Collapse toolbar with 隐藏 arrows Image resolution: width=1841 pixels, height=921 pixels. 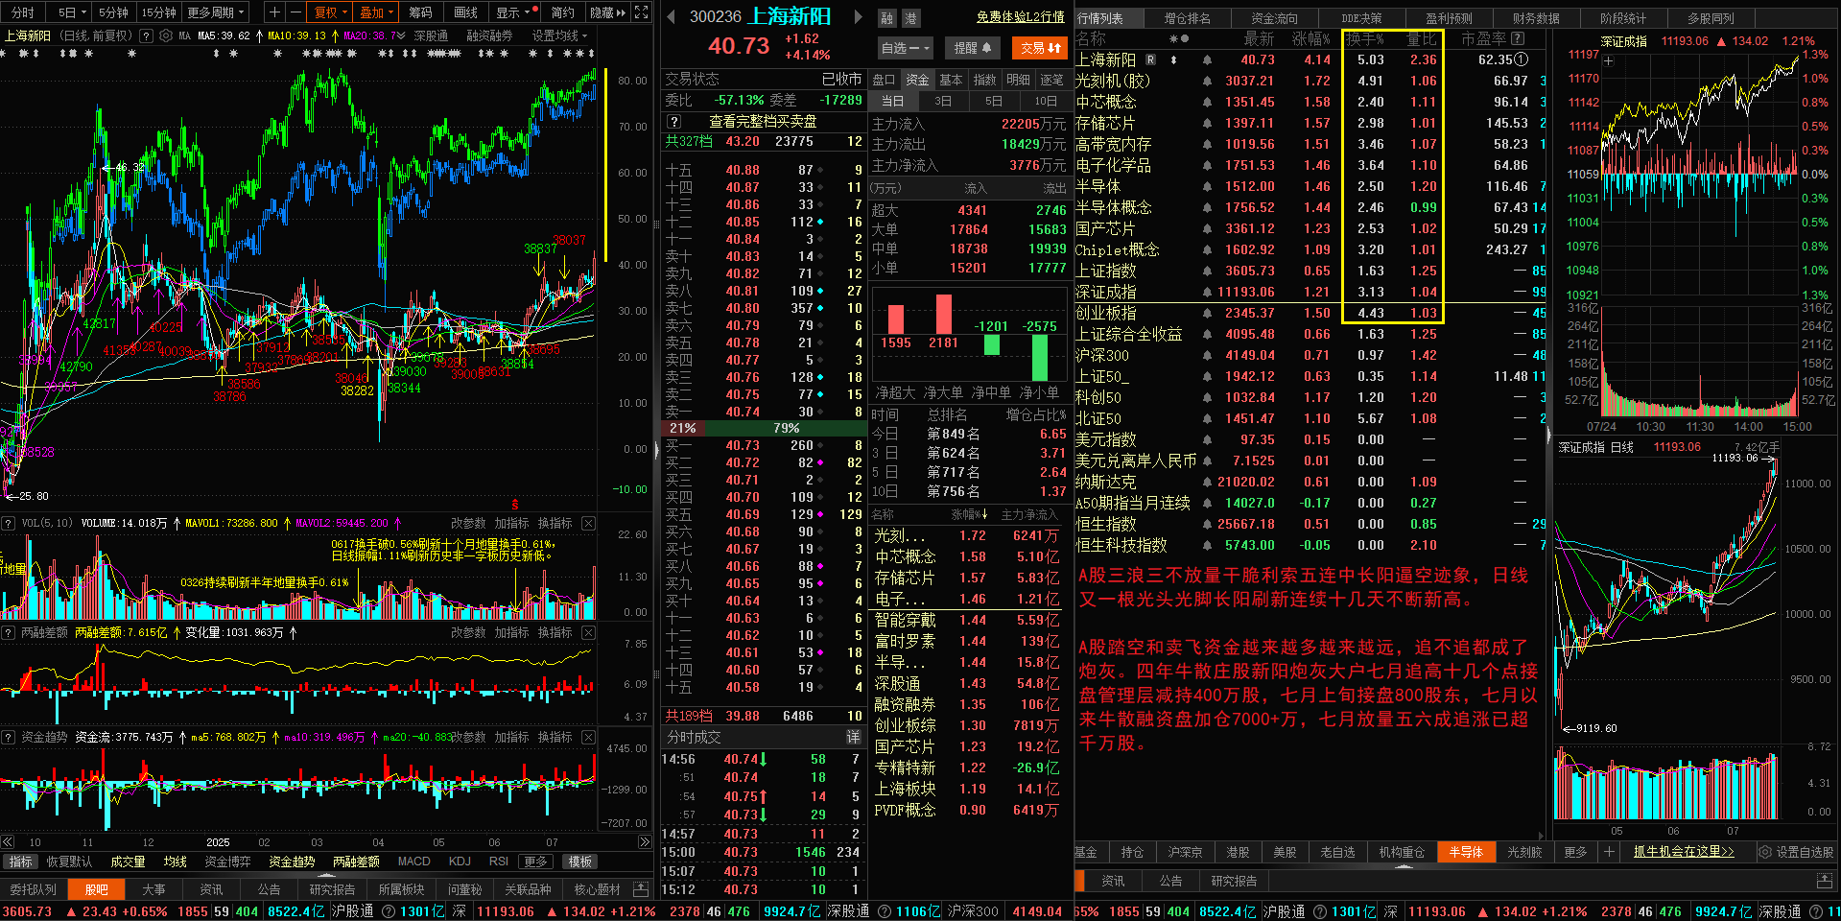[x=608, y=12]
